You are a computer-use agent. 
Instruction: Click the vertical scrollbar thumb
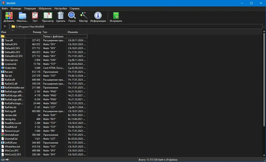click(x=264, y=79)
